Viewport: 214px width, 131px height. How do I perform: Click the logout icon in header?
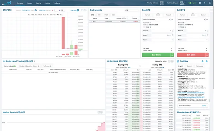pos(210,3)
